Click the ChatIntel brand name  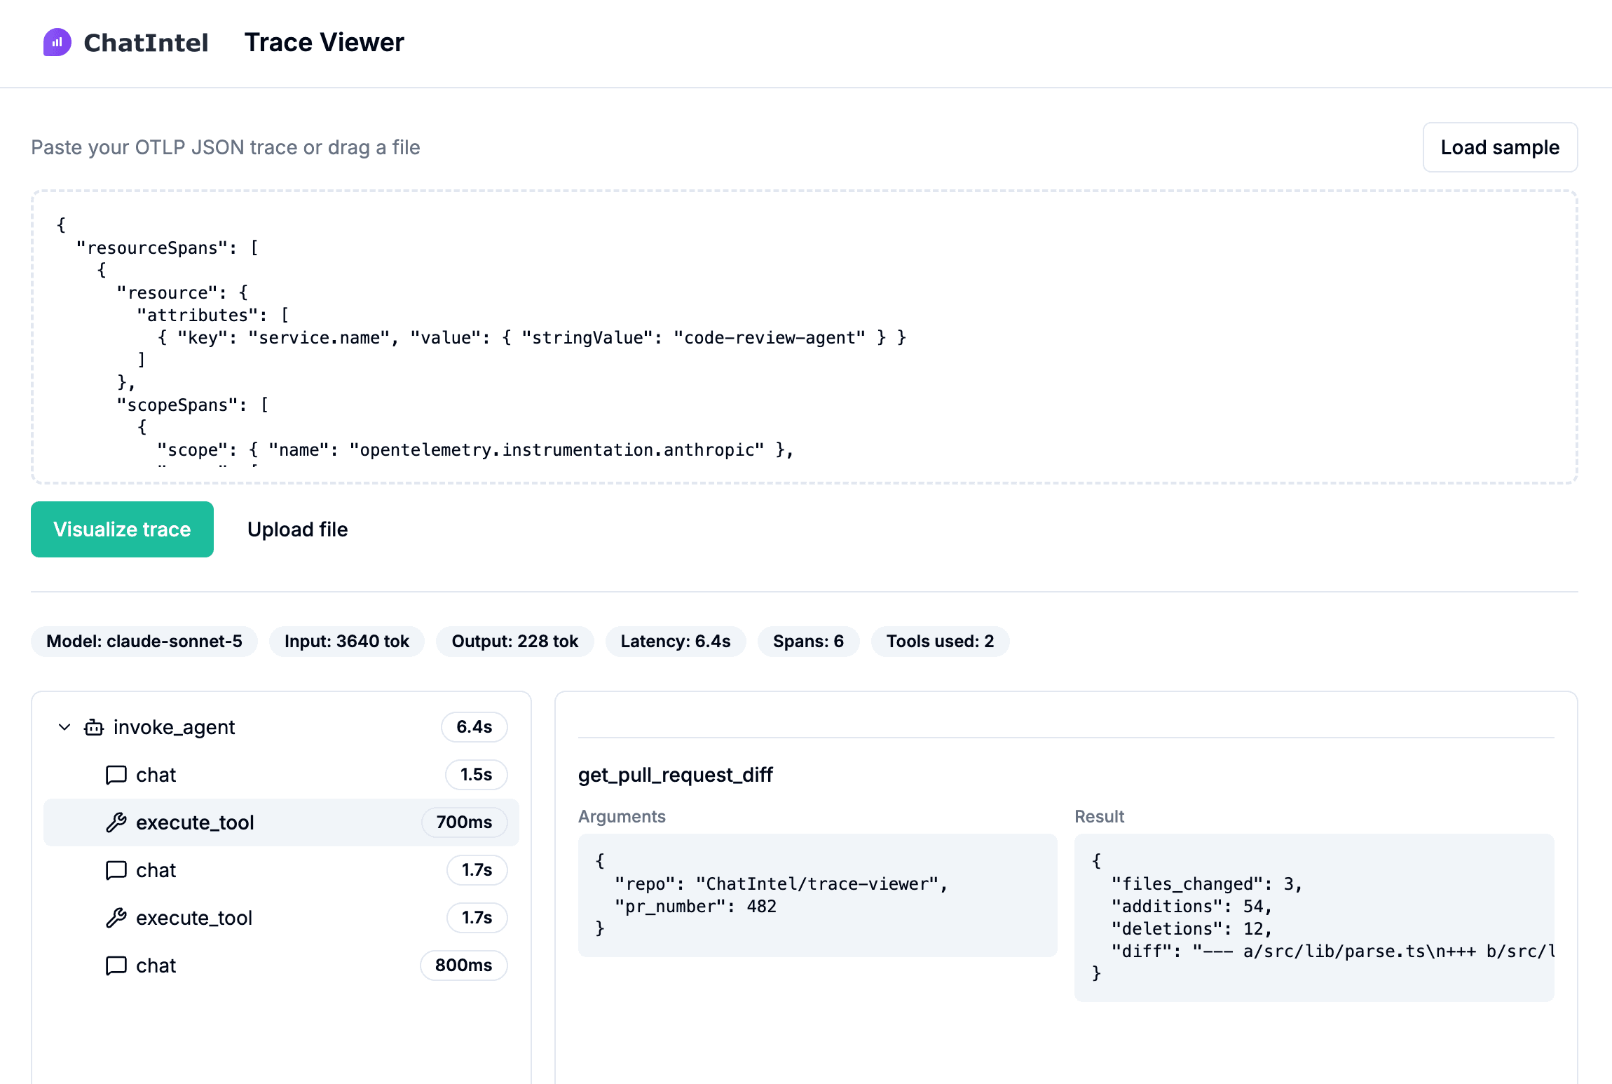pyautogui.click(x=146, y=43)
